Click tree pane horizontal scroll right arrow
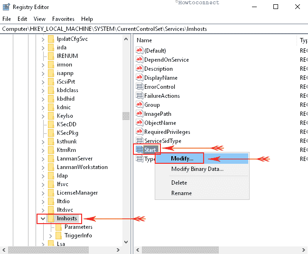This screenshot has height=254, width=308. pos(118,250)
